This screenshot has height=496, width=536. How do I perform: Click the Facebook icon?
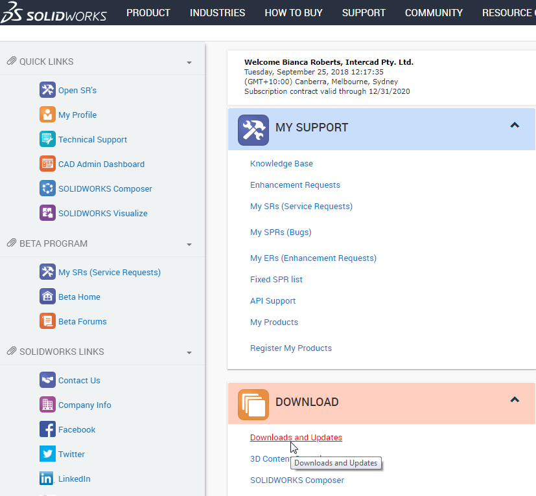point(47,429)
